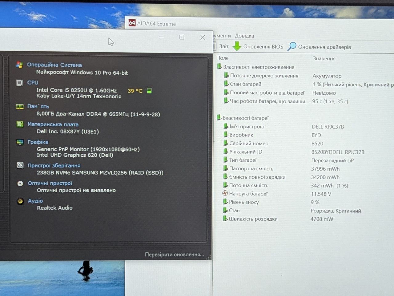Click the CPU chip icon
This screenshot has height=296, width=394.
(x=19, y=83)
